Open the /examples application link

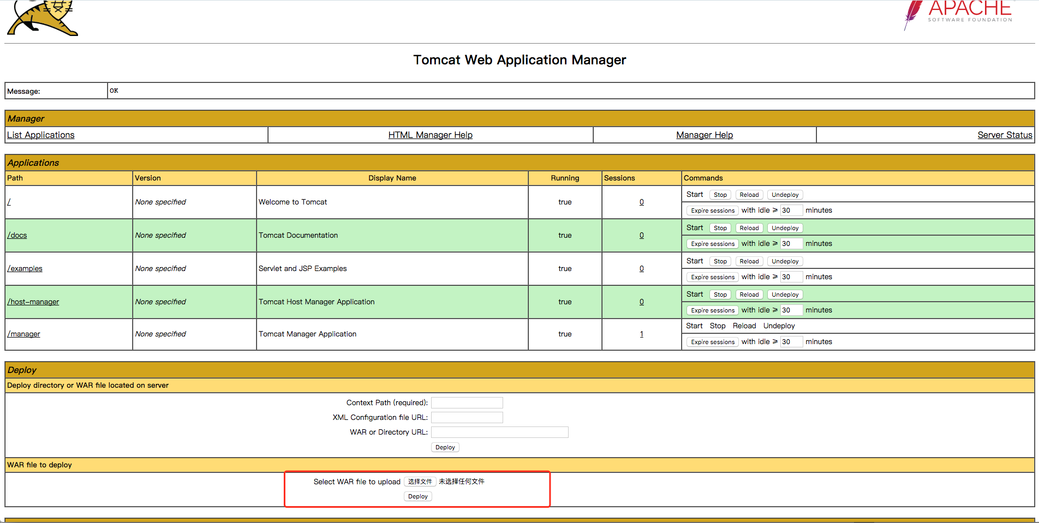click(x=25, y=268)
